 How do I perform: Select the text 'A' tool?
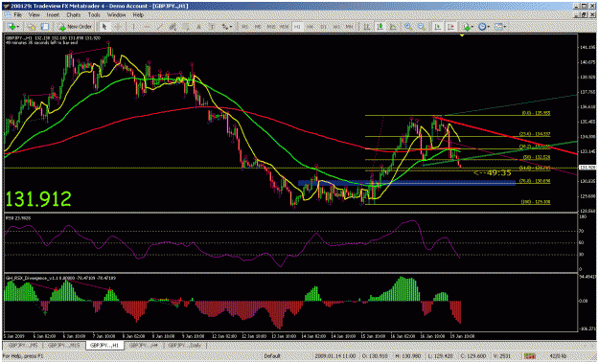pyautogui.click(x=198, y=27)
